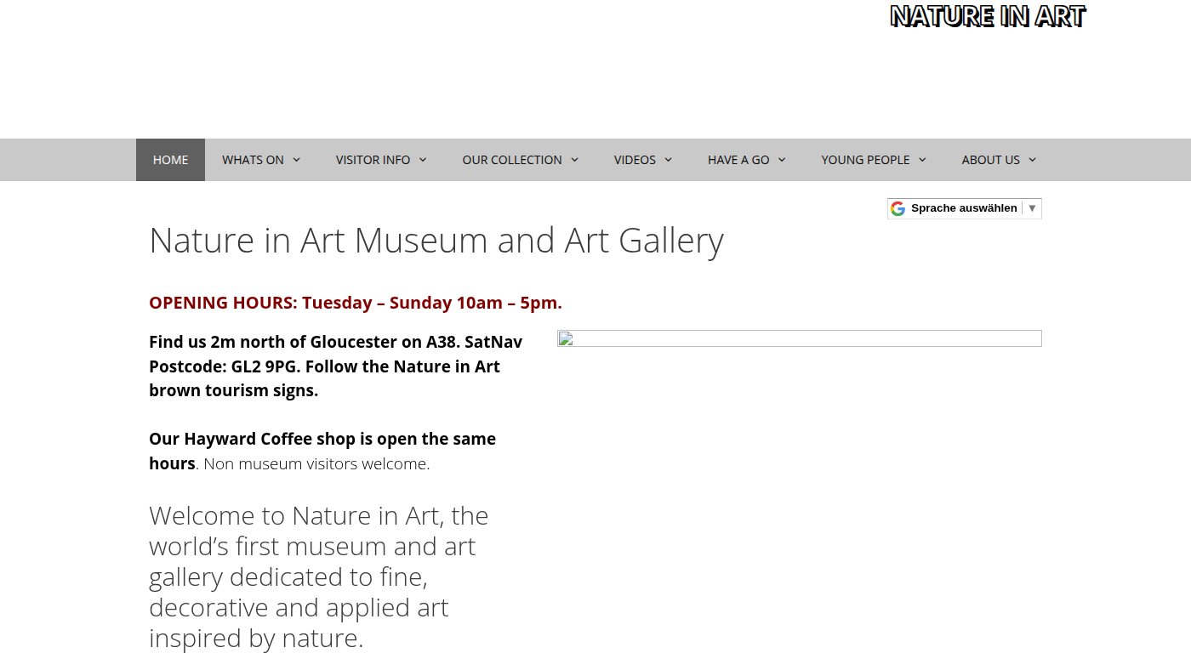This screenshot has width=1191, height=670.
Task: Go to the VISITOR INFO menu
Action: [x=381, y=160]
